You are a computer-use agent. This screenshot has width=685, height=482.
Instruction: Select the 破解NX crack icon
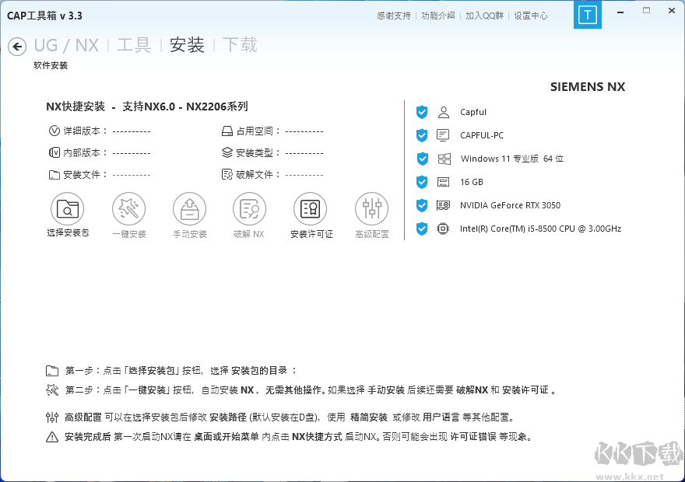(250, 208)
